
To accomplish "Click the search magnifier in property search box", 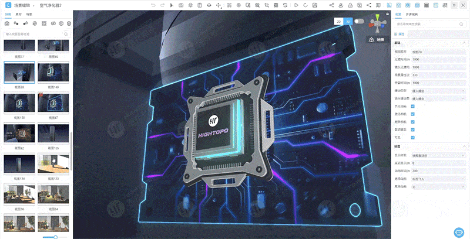I will 461,24.
